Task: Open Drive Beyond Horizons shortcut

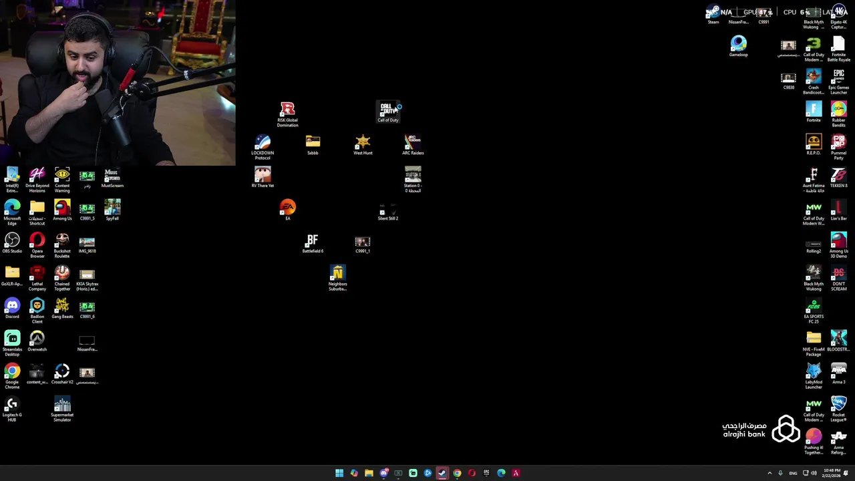Action: (x=37, y=180)
